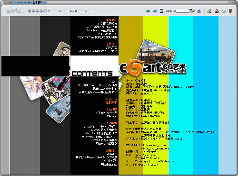The image size is (238, 176).
Task: Click the second round playback button
Action: (33, 11)
